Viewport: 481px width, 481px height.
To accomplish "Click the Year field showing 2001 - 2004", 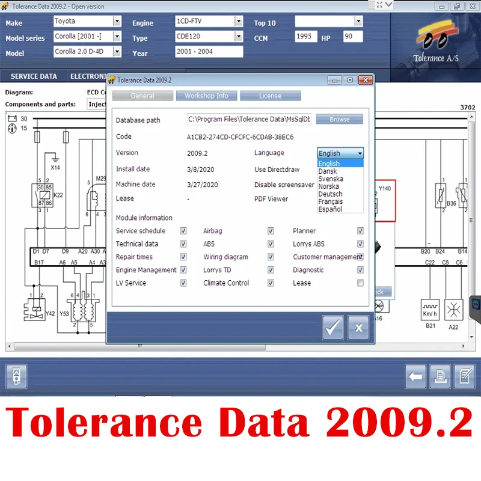I will click(x=209, y=52).
